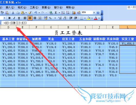Viewport: 136px width, 105px height.
Task: Select the 应发工资 header cell
Action: coord(68,39)
